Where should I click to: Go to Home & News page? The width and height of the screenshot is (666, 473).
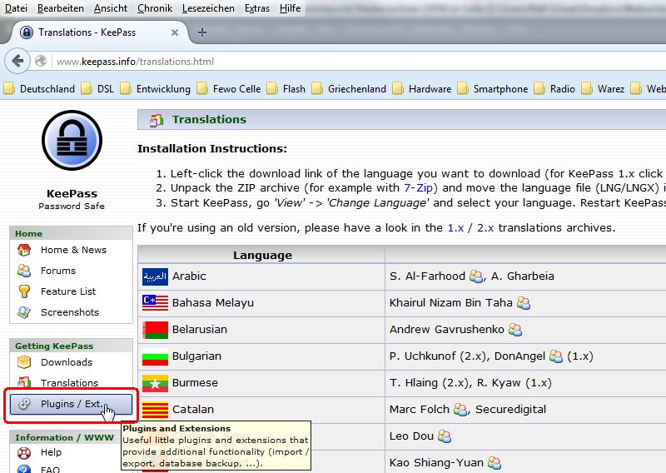pyautogui.click(x=73, y=250)
